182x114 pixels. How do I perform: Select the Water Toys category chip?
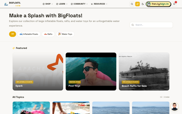click(65, 34)
